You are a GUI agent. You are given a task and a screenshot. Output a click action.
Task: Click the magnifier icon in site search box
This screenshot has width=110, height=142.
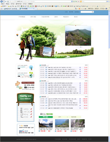coord(93,12)
